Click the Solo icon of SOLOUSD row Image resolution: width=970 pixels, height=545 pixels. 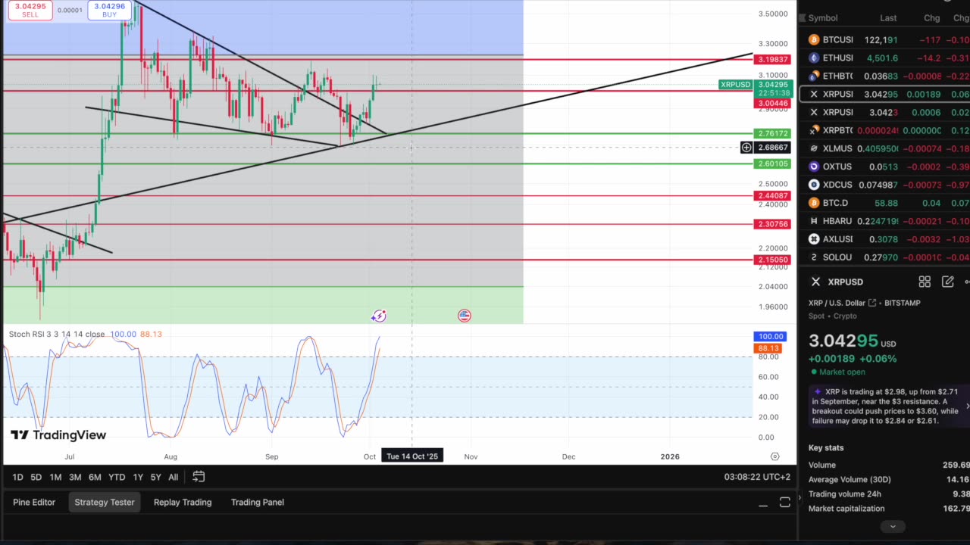(x=814, y=257)
